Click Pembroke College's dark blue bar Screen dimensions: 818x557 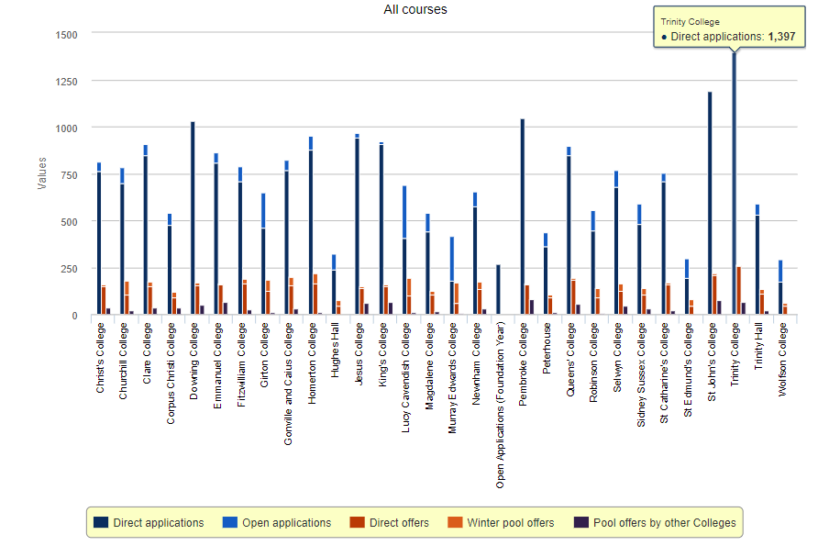523,217
